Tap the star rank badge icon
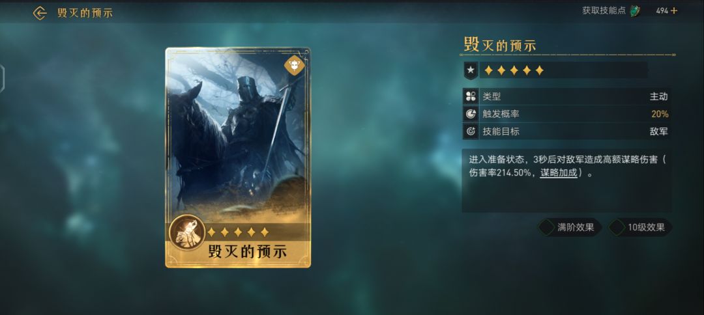Viewport: 704px width, 315px height. [x=471, y=70]
